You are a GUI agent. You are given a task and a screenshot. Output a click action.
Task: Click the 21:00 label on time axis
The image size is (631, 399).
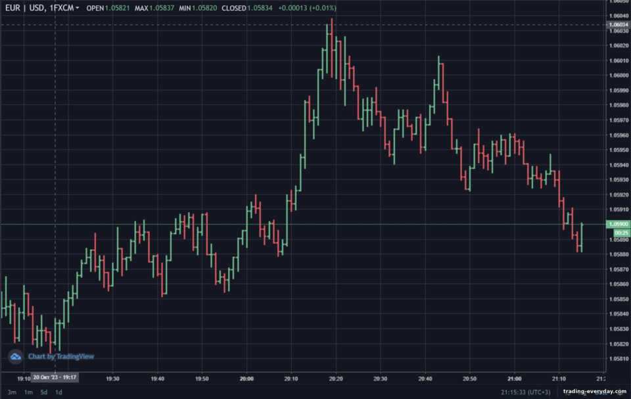pyautogui.click(x=514, y=379)
